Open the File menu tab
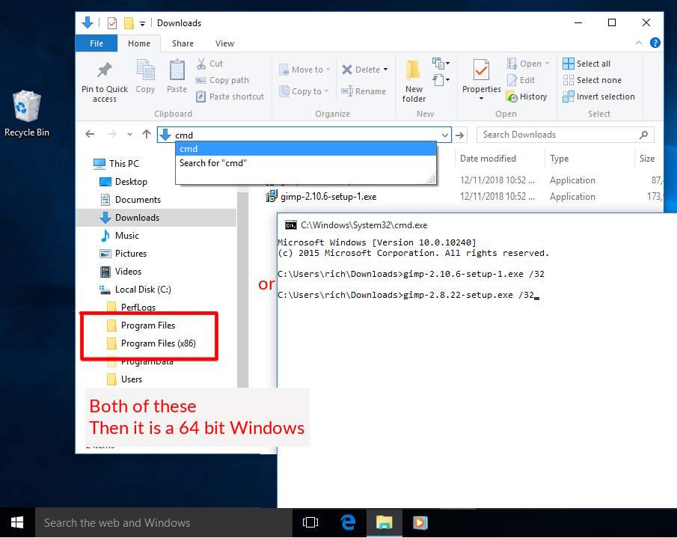Viewport: 677px width, 538px height. point(97,43)
